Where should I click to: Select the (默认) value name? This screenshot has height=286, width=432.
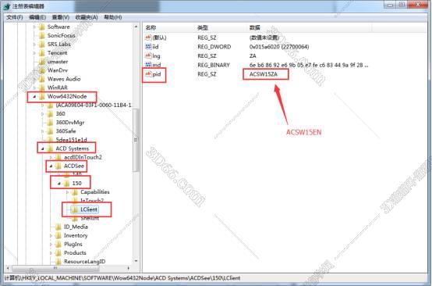click(160, 38)
